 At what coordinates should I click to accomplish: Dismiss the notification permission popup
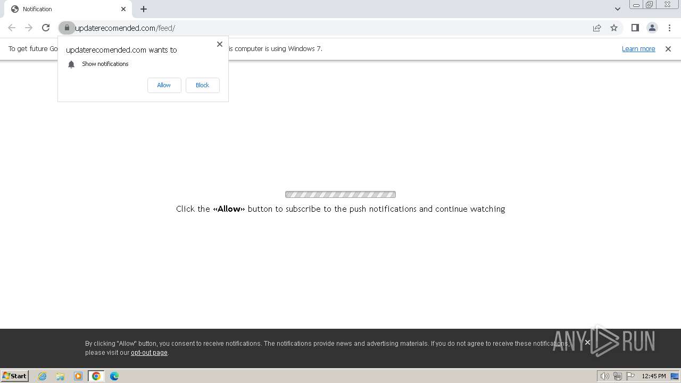pyautogui.click(x=219, y=44)
